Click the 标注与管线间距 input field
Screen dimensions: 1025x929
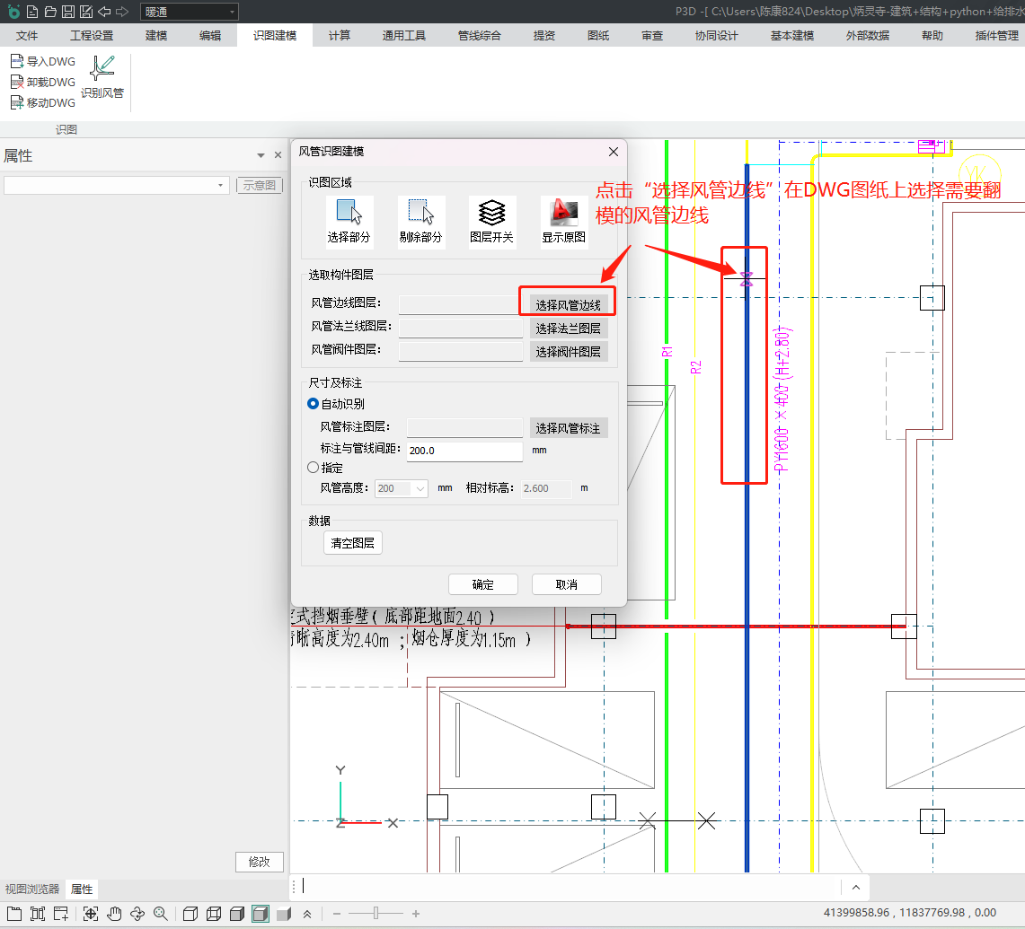(x=464, y=451)
